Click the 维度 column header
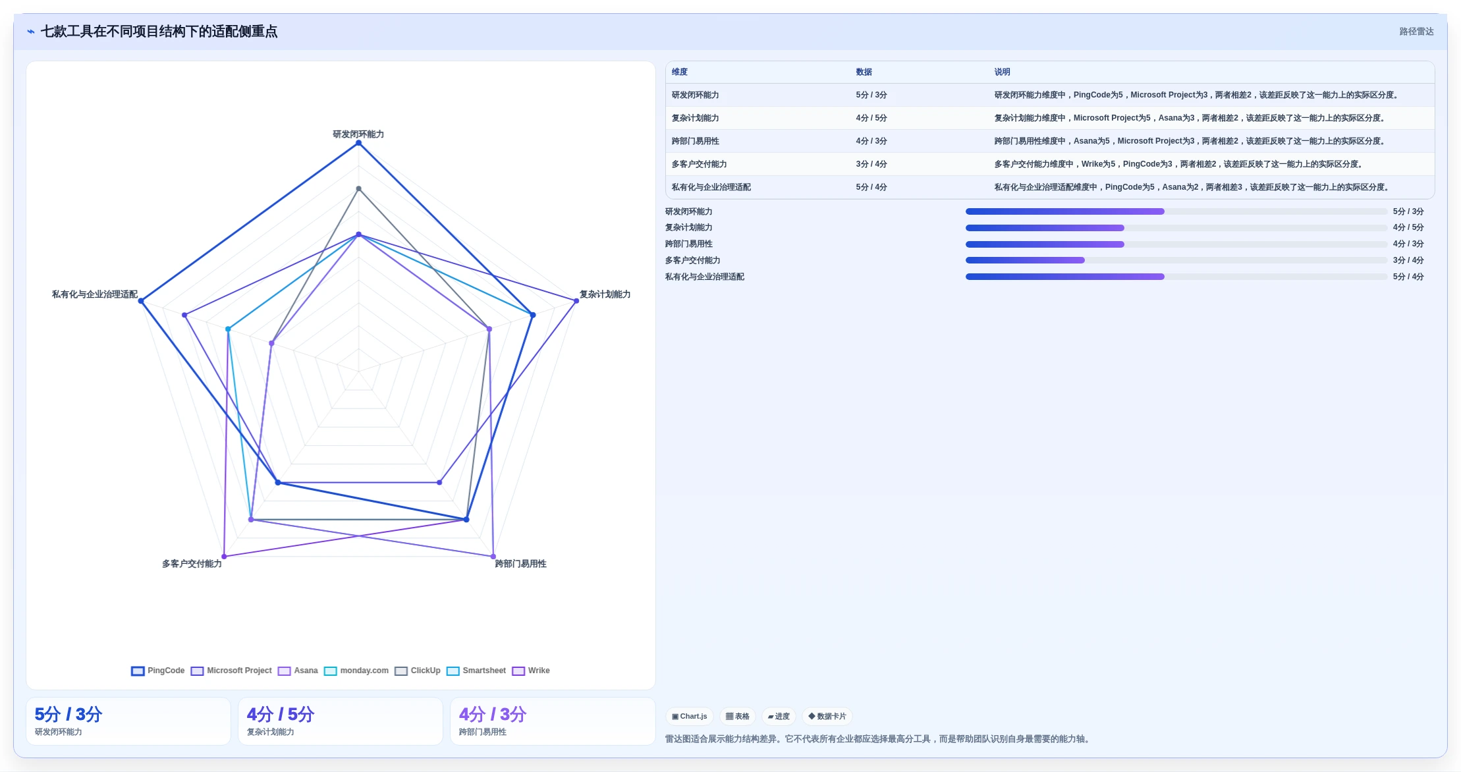 (680, 72)
